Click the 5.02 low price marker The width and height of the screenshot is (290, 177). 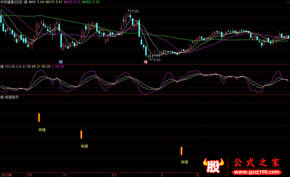157,60
